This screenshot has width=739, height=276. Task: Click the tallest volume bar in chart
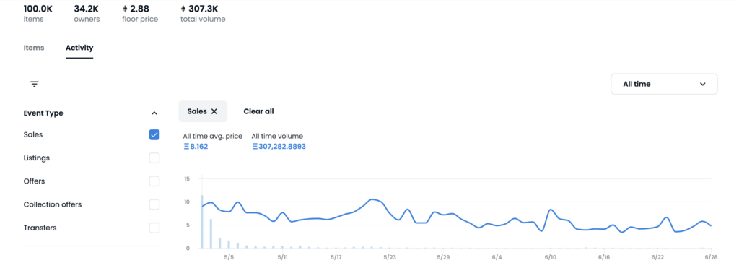(x=202, y=221)
